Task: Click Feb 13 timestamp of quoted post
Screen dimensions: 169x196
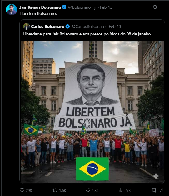Action: [x=115, y=26]
